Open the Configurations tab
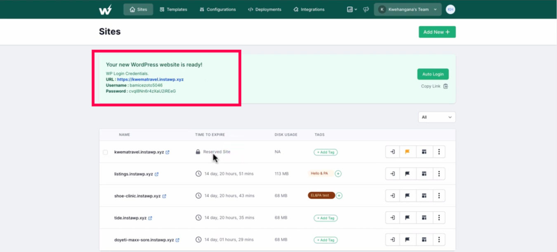The height and width of the screenshot is (252, 557). pyautogui.click(x=217, y=9)
